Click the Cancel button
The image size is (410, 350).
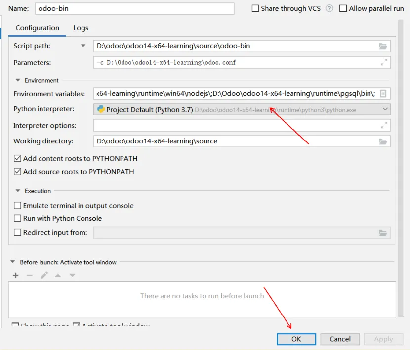coord(340,339)
